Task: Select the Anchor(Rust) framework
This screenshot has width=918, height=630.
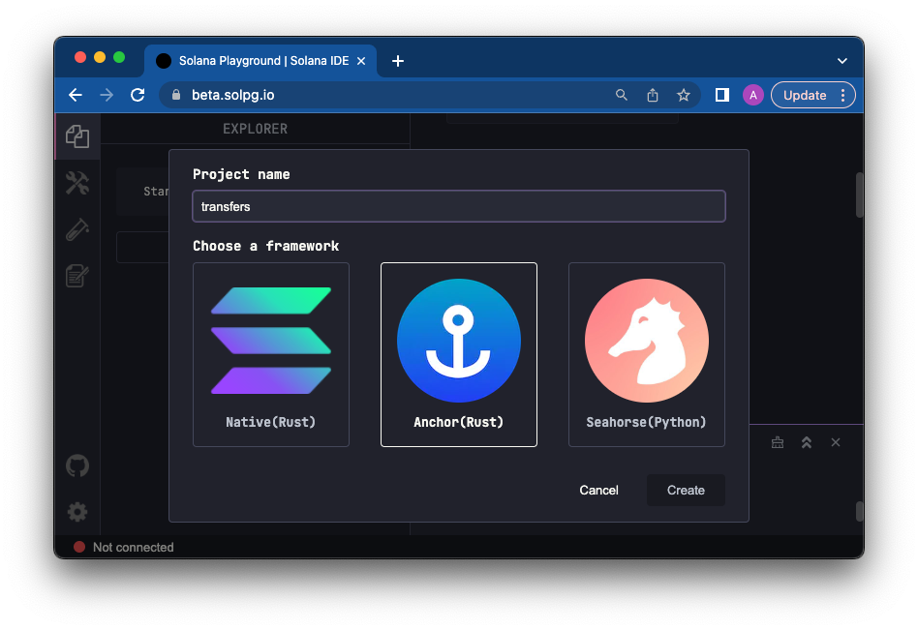Action: pos(459,354)
